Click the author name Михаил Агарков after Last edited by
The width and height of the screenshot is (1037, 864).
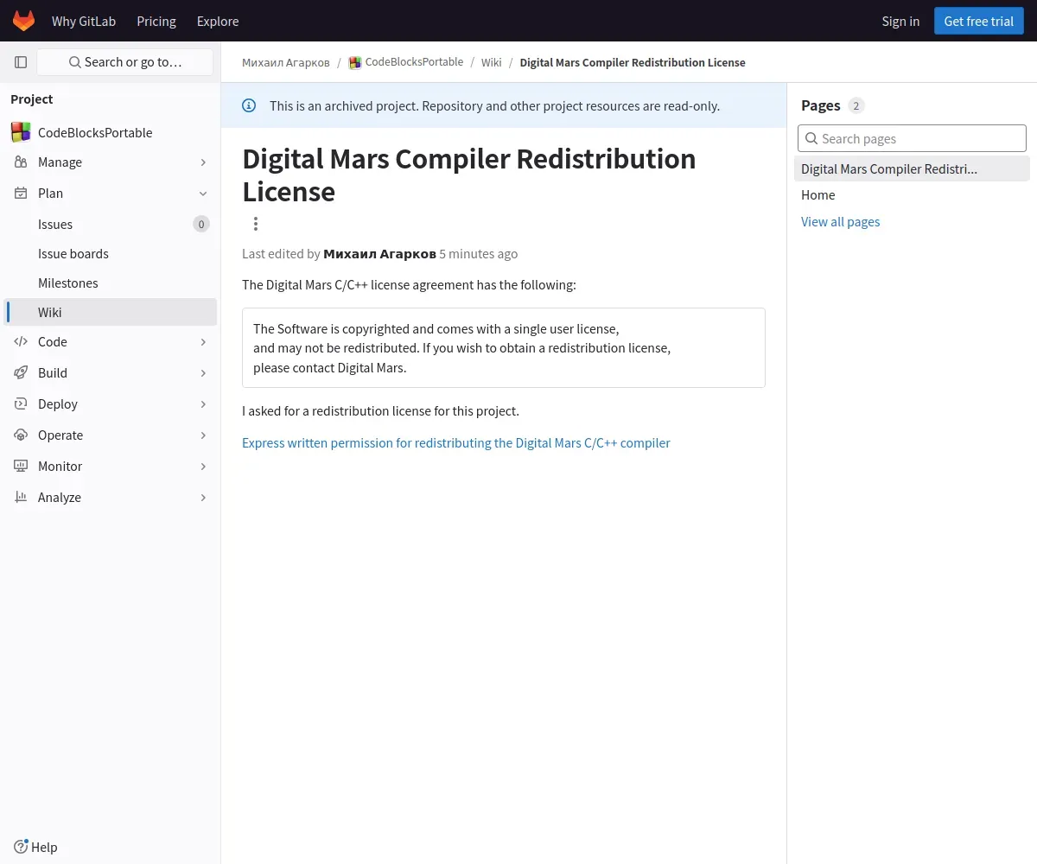point(379,253)
